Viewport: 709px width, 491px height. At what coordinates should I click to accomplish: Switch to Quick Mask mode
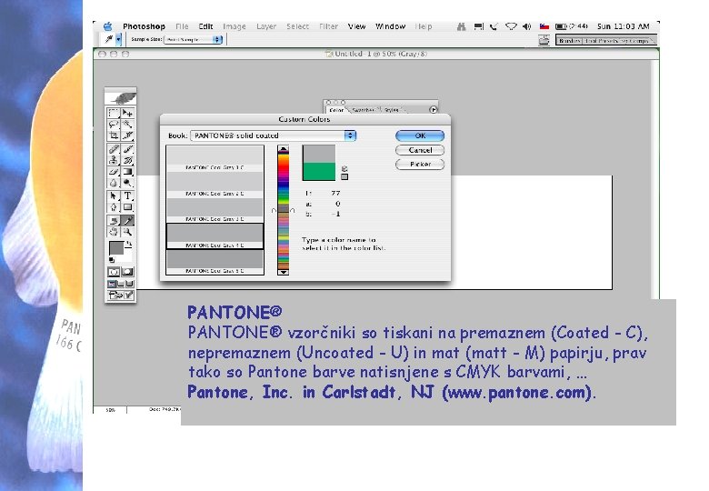tap(127, 272)
